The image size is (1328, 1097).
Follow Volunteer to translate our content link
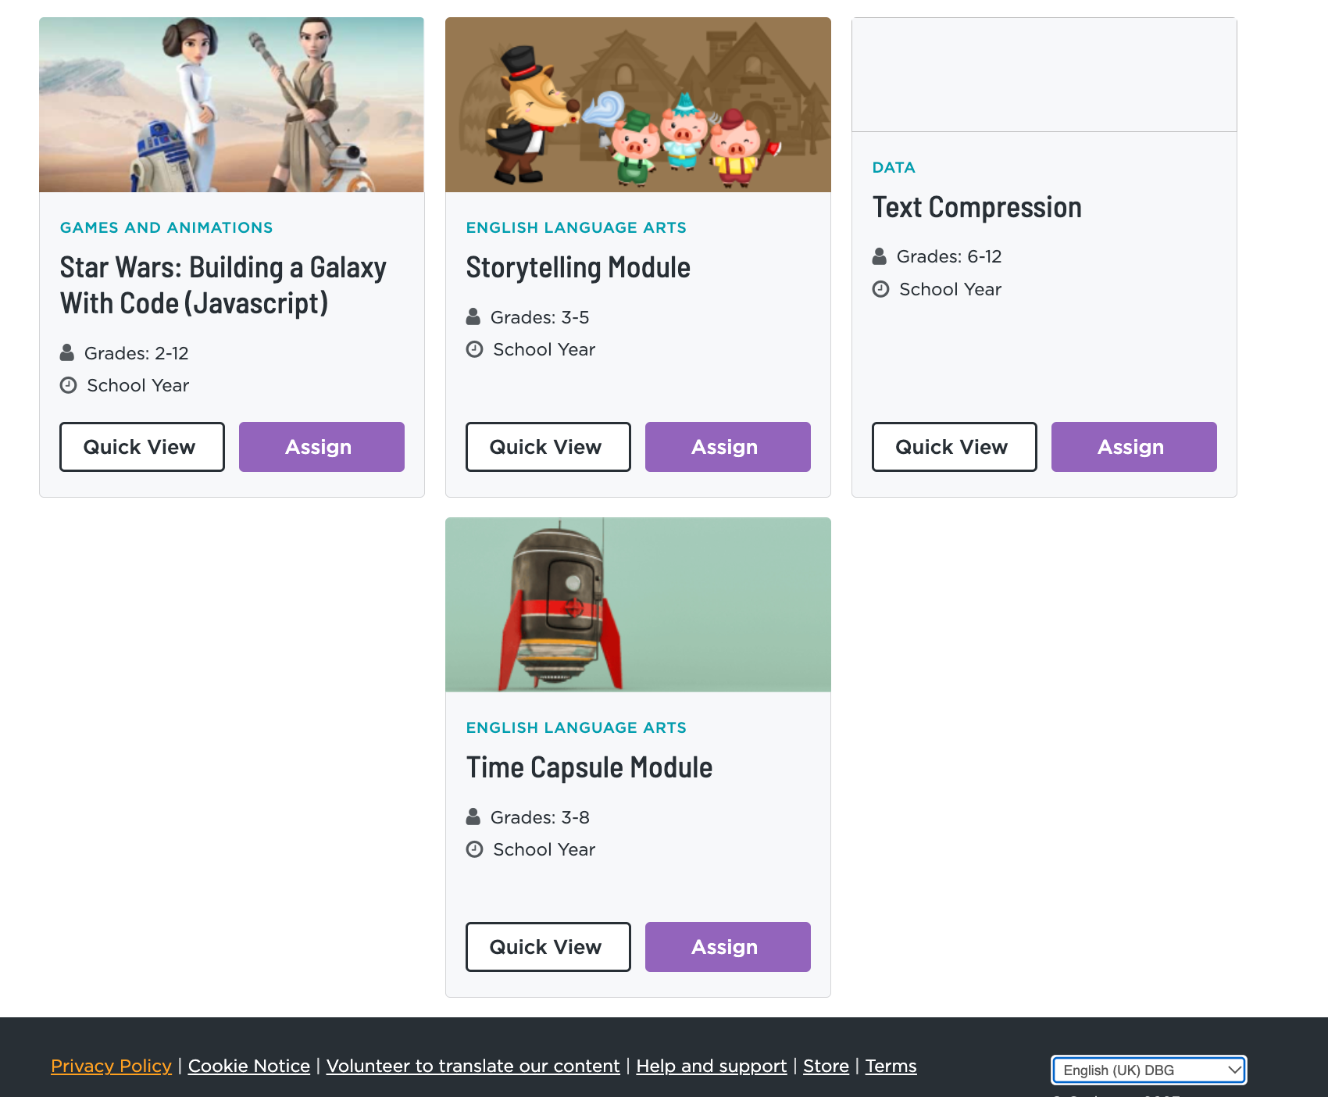pyautogui.click(x=473, y=1066)
